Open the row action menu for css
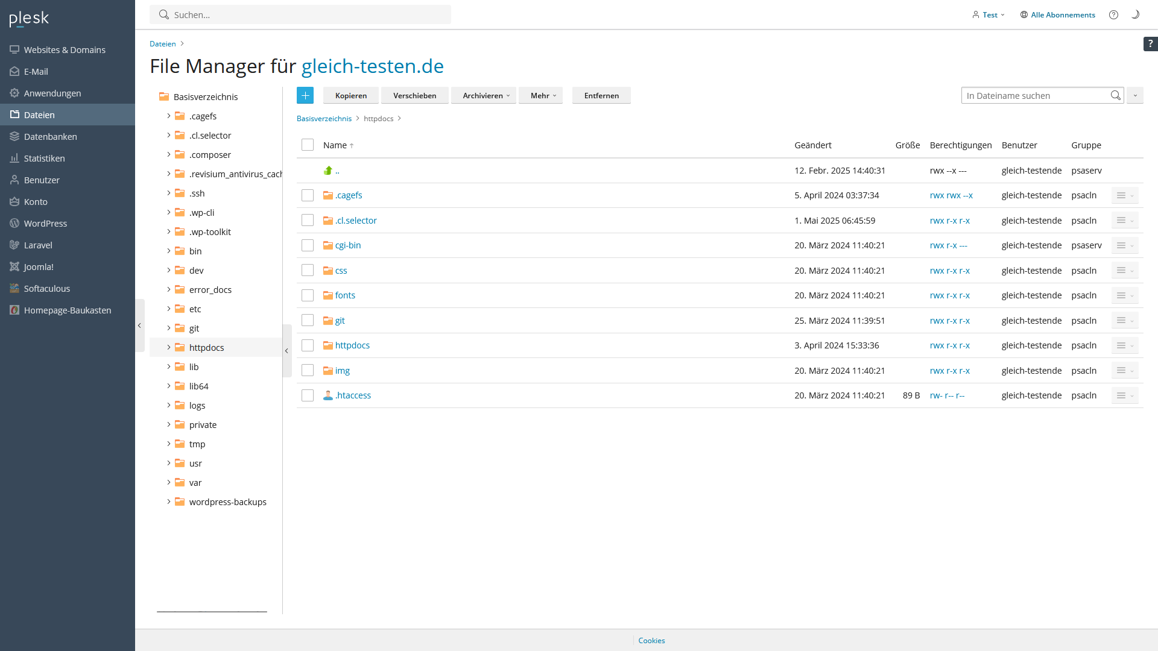This screenshot has height=651, width=1158. coord(1124,270)
